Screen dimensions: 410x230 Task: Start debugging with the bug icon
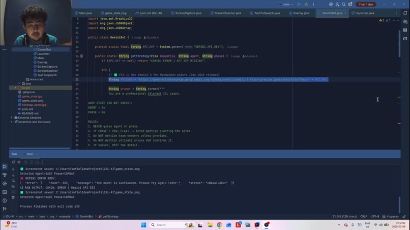(x=306, y=5)
